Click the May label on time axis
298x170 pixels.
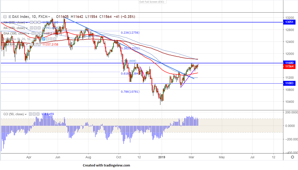pos(222,157)
